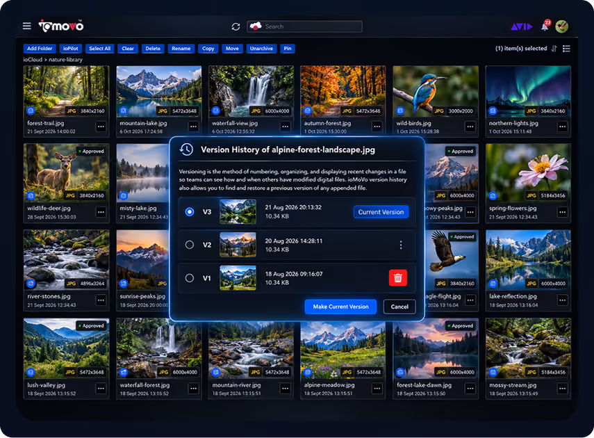Click Select All in toolbar
This screenshot has width=594, height=438.
pos(99,49)
